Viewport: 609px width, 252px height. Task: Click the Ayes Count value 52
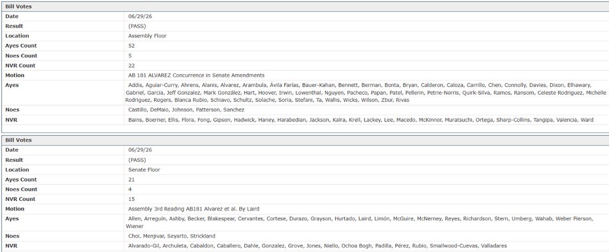pyautogui.click(x=131, y=46)
